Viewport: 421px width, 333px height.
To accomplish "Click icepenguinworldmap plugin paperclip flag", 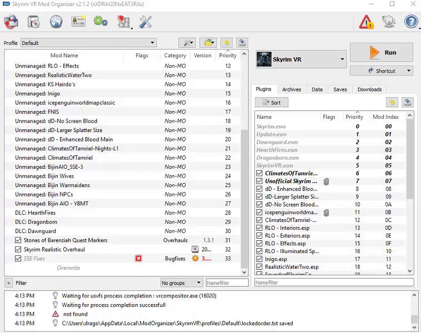I will click(x=326, y=213).
